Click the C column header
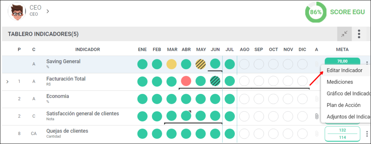This screenshot has width=371, height=144. [x=34, y=49]
